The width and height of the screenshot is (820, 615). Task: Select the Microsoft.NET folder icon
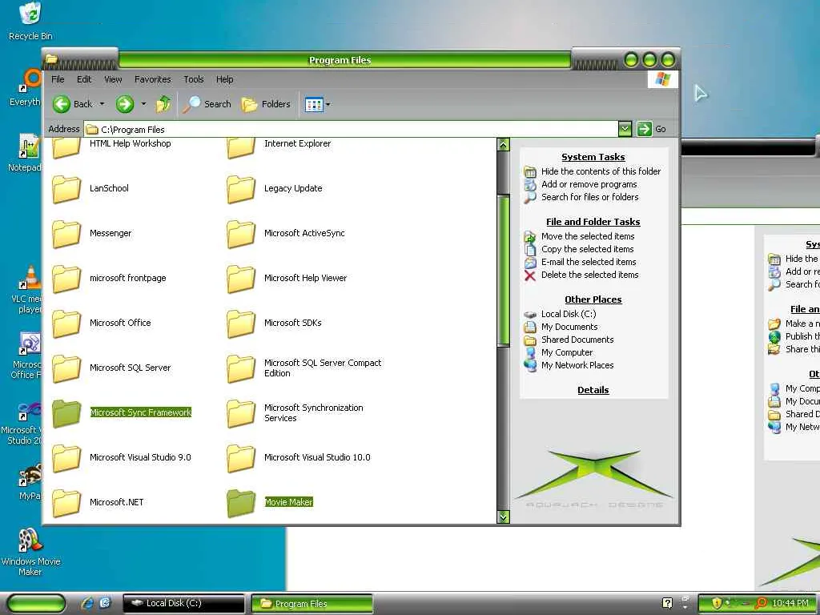[x=66, y=503]
